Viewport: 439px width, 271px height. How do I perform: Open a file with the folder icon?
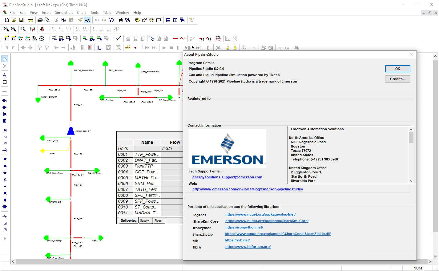14,20
